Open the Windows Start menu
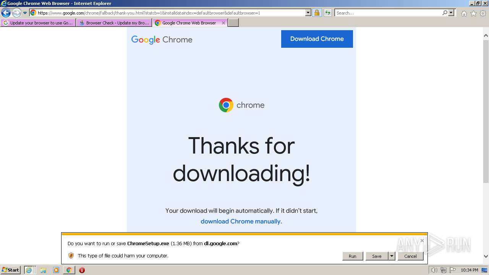 tap(11, 270)
